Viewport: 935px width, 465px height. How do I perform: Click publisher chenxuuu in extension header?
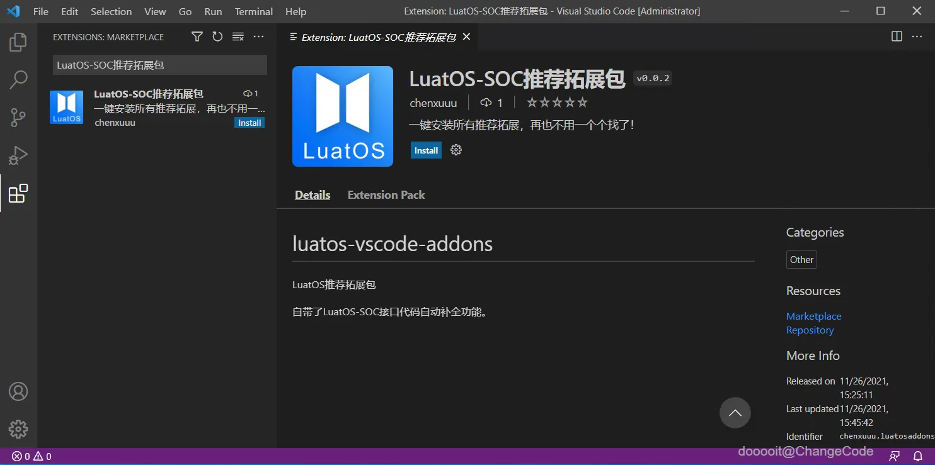(x=433, y=103)
